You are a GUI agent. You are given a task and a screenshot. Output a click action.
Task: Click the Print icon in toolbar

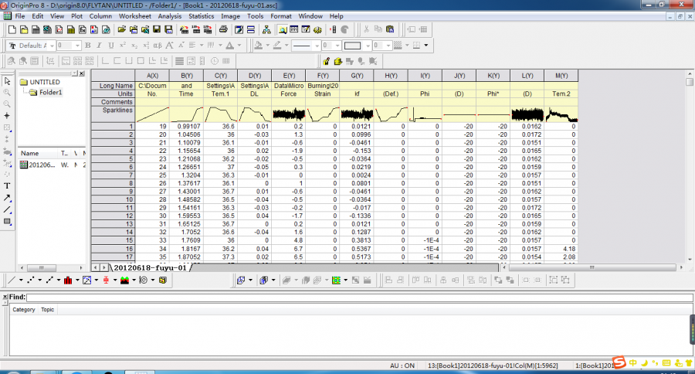click(223, 29)
